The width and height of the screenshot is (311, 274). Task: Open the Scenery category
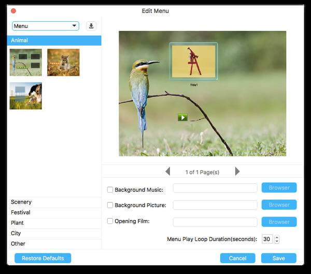coord(54,202)
